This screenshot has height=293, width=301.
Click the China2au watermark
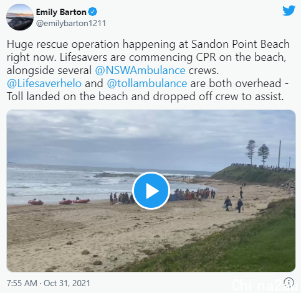pyautogui.click(x=264, y=284)
